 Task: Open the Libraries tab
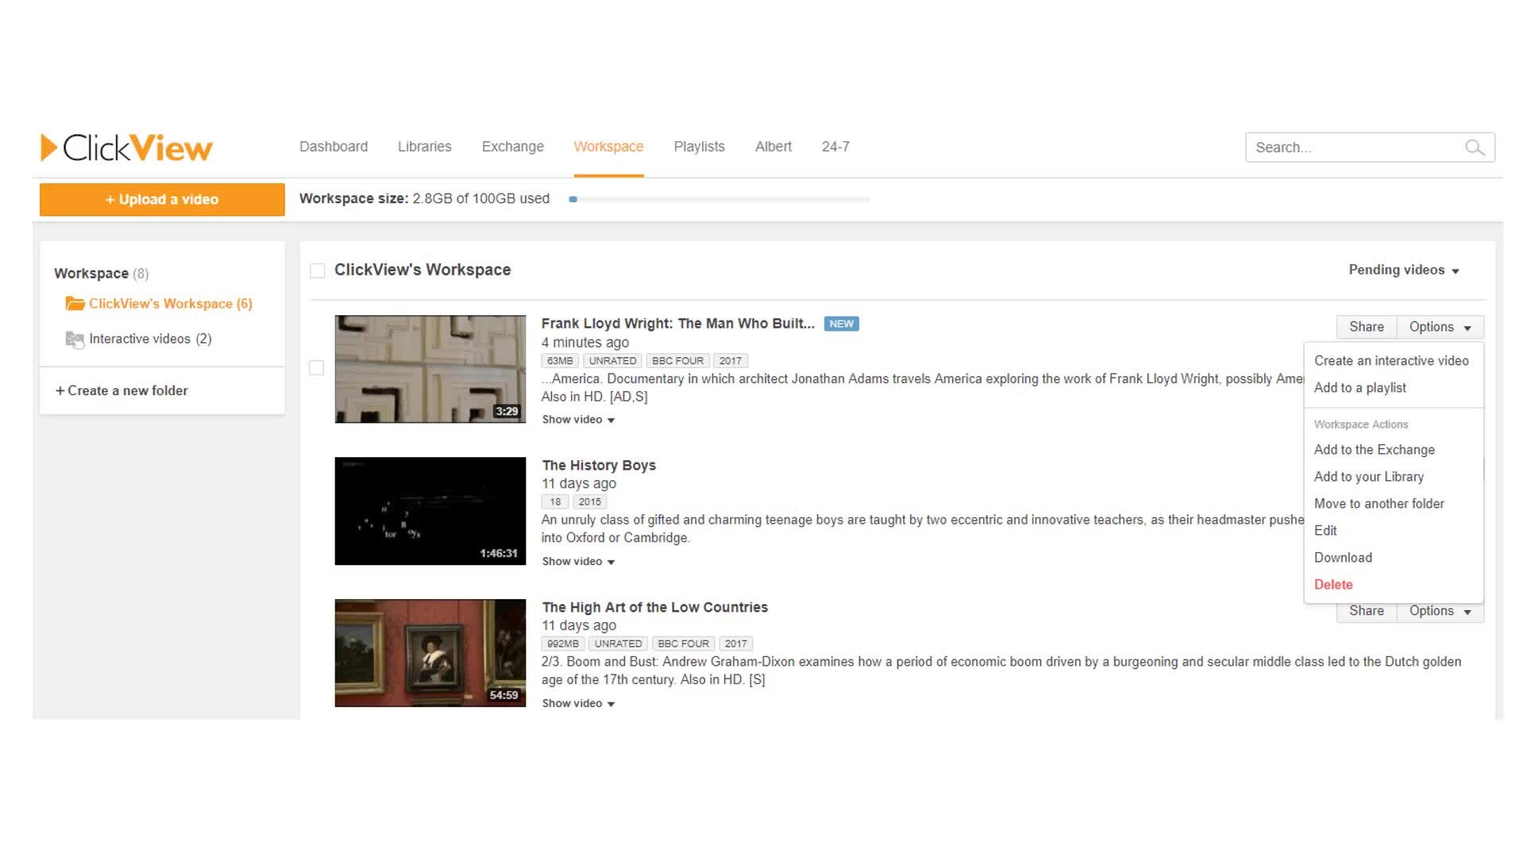pos(424,147)
